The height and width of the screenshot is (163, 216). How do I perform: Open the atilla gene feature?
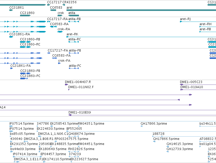74,15
